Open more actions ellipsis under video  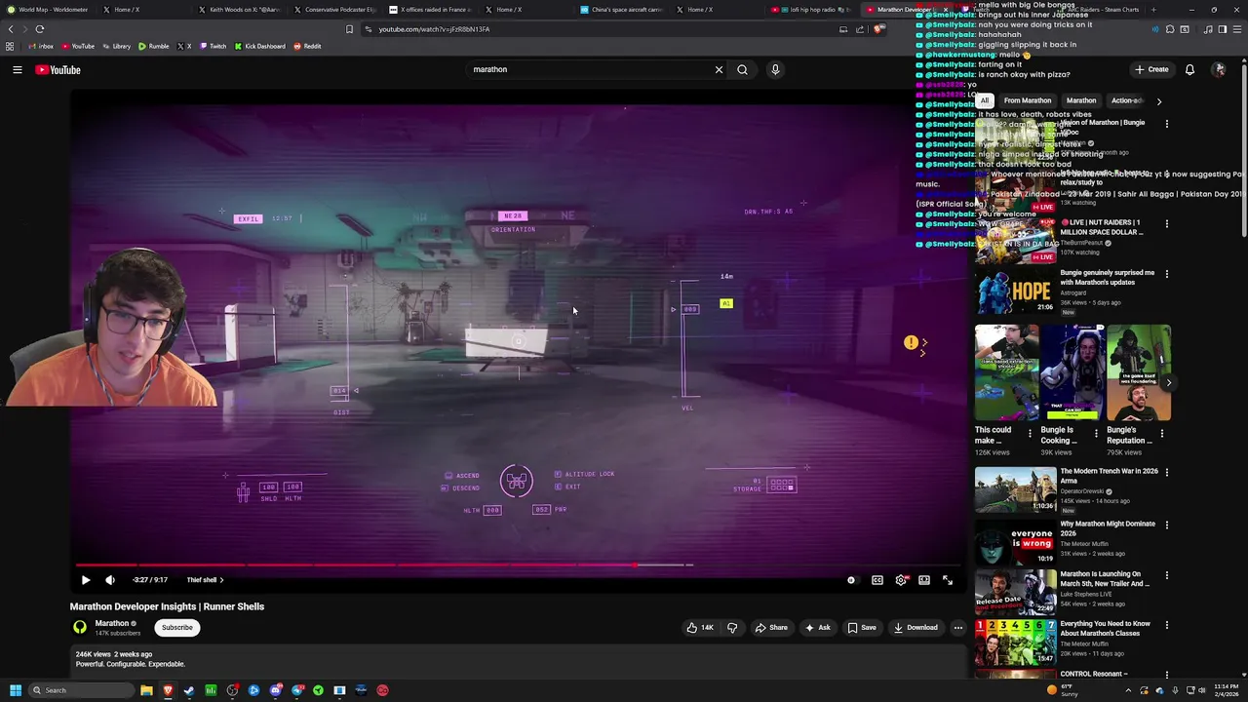click(x=957, y=628)
